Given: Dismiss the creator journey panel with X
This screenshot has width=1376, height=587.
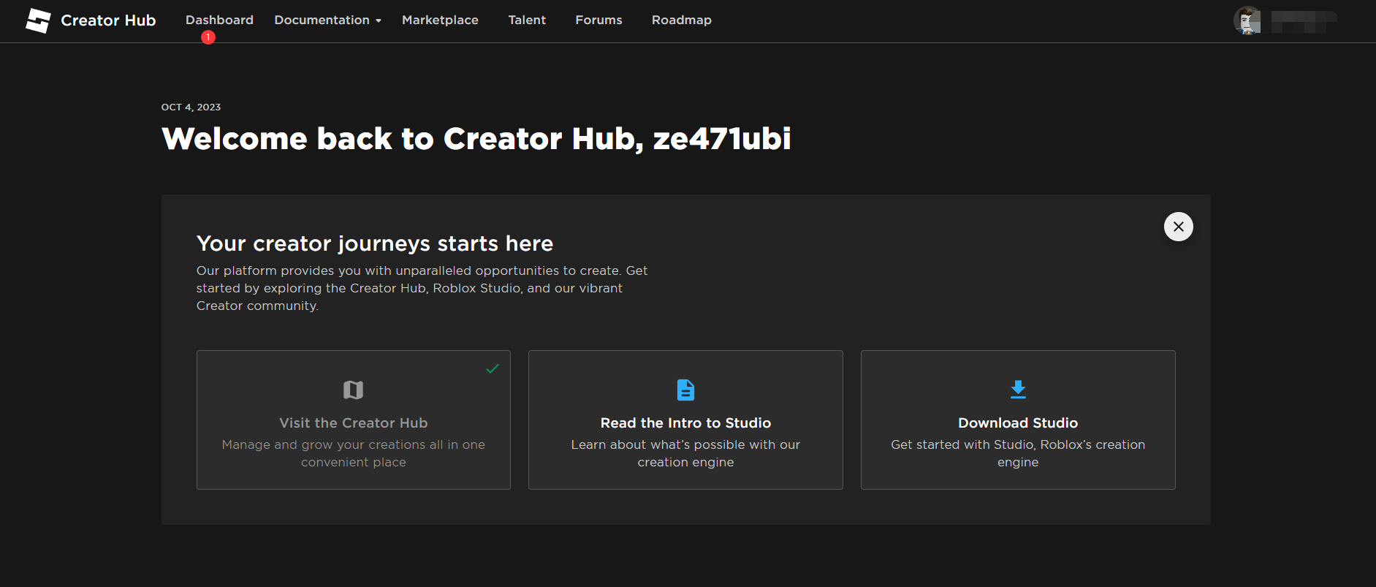Looking at the screenshot, I should coord(1178,227).
